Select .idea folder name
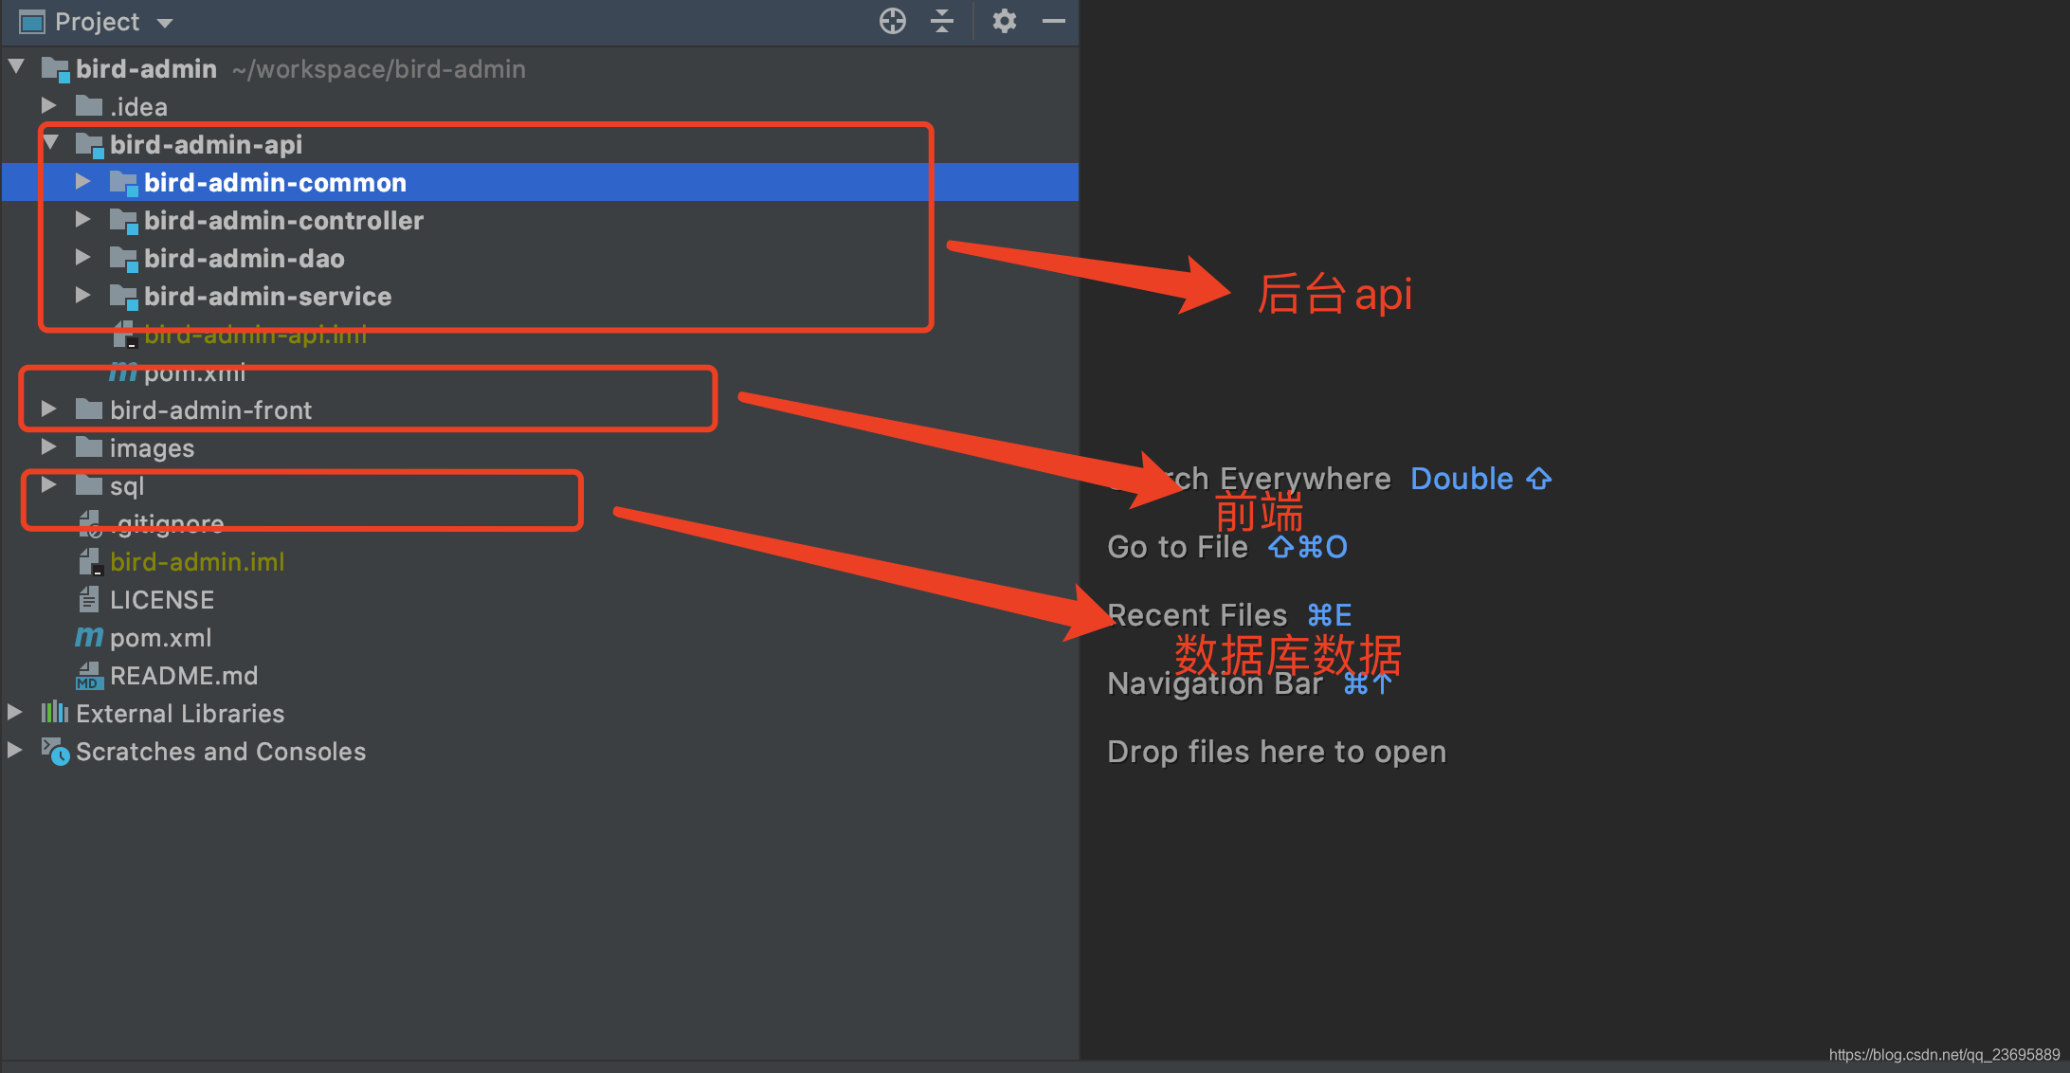 [138, 106]
